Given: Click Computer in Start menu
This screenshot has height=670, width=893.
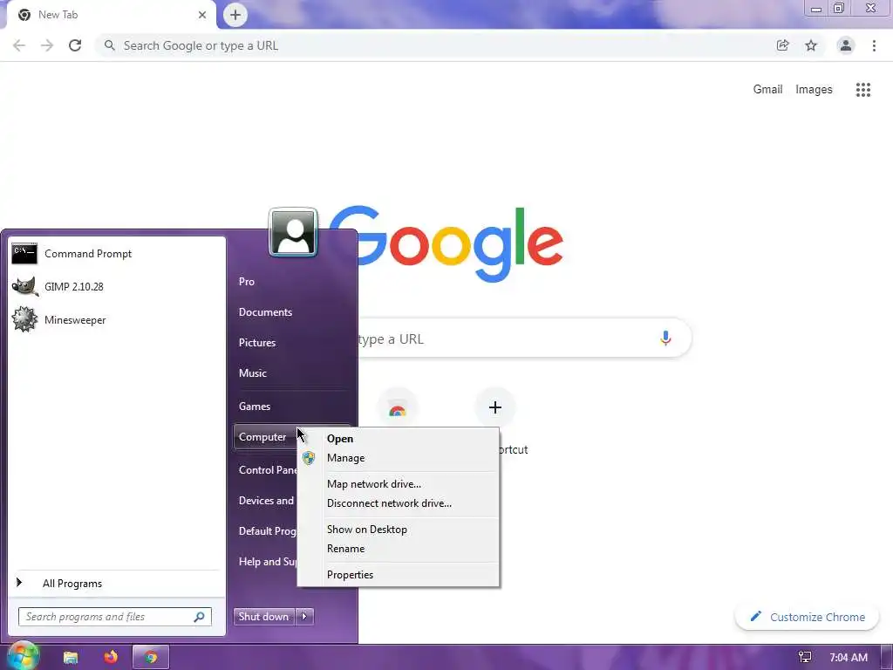Looking at the screenshot, I should (262, 437).
